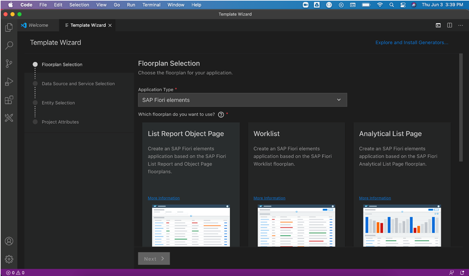Click the Floorplan Selection wizard step

click(x=62, y=65)
